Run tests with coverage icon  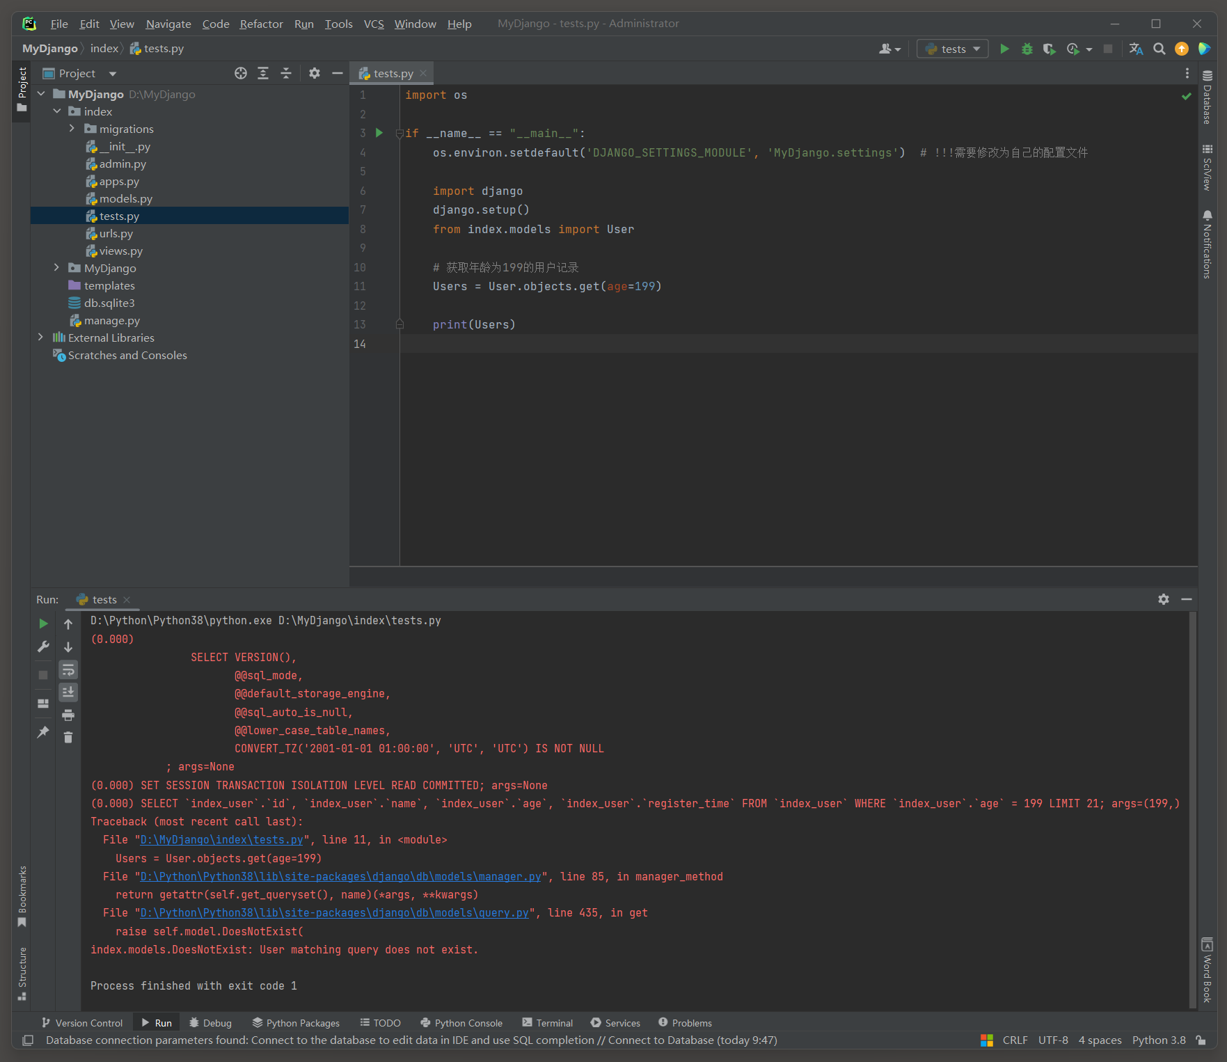pos(1049,49)
